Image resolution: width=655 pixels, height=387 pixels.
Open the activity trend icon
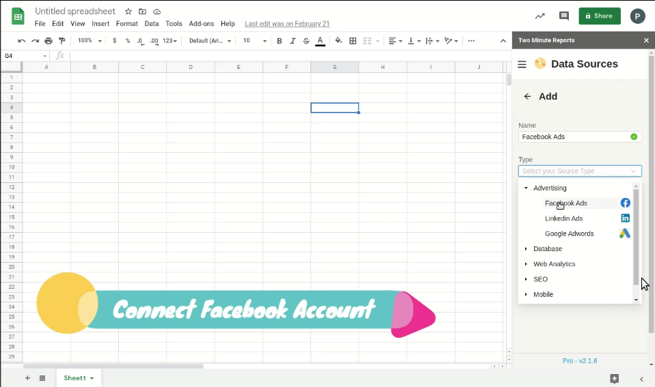pos(539,16)
